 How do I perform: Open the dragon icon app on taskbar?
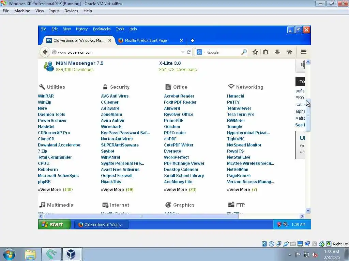(51, 254)
